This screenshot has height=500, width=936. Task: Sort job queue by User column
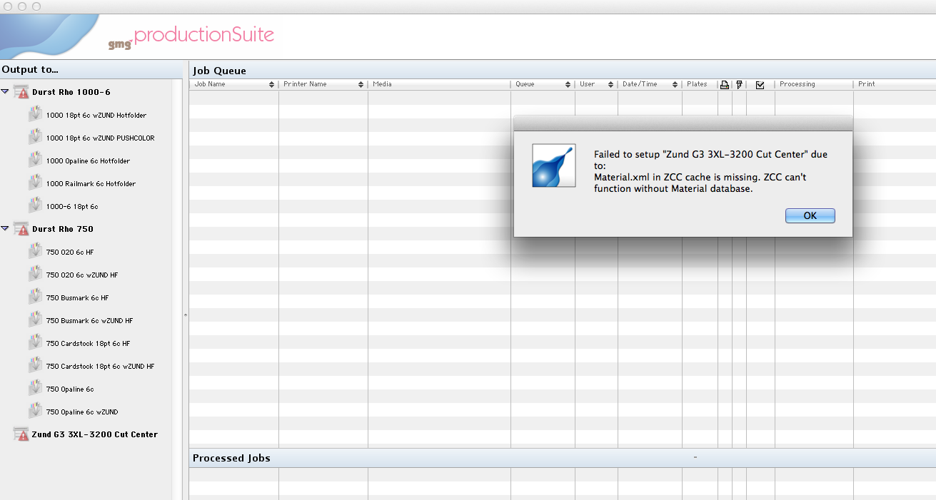(596, 84)
